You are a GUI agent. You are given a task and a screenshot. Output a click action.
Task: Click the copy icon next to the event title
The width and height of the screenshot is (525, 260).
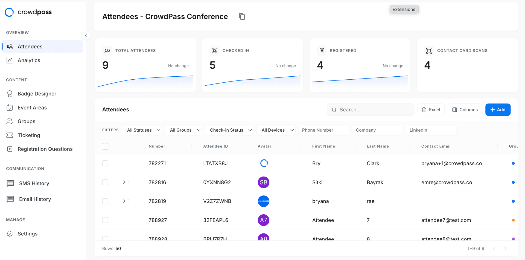[x=242, y=16]
